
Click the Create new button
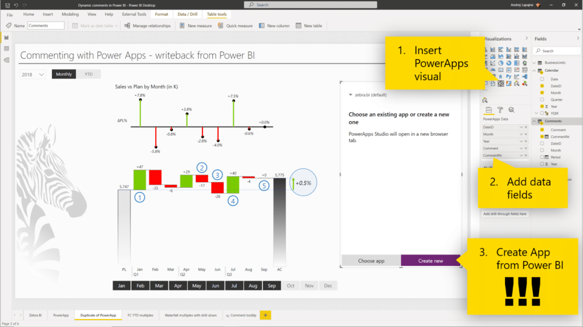[x=430, y=261]
